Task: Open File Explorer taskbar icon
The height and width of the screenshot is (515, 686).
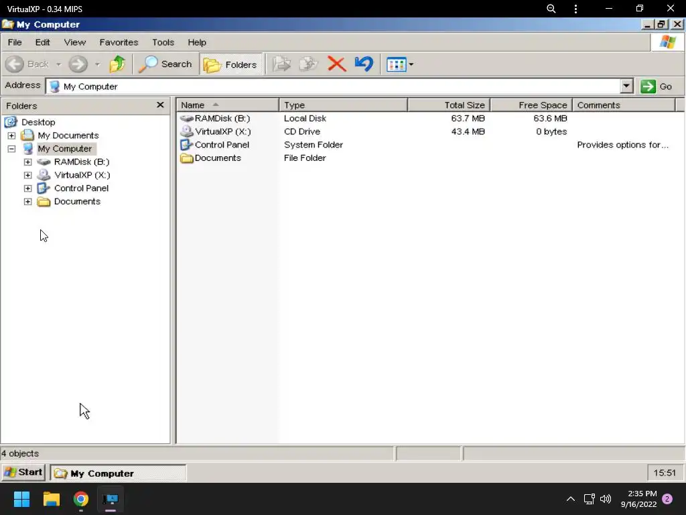Action: 51,499
